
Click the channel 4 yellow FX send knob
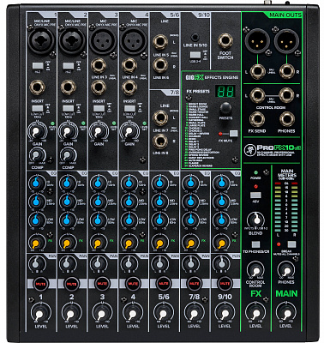click(x=129, y=243)
